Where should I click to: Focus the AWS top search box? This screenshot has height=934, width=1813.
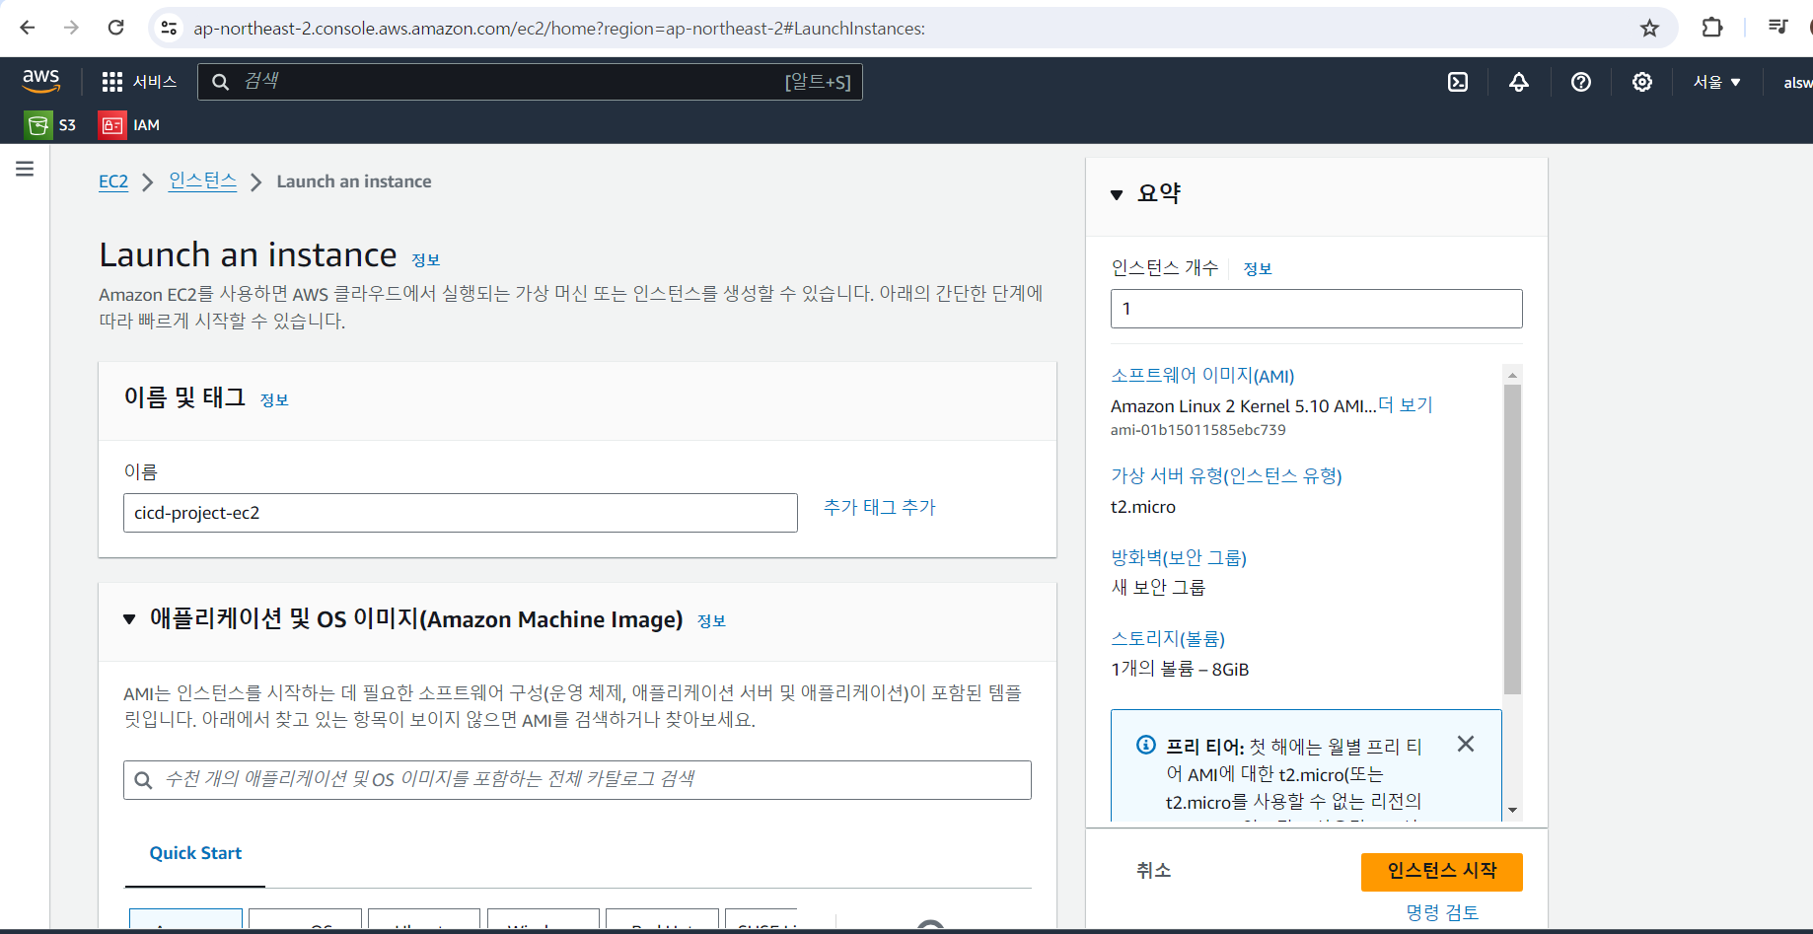tap(531, 82)
